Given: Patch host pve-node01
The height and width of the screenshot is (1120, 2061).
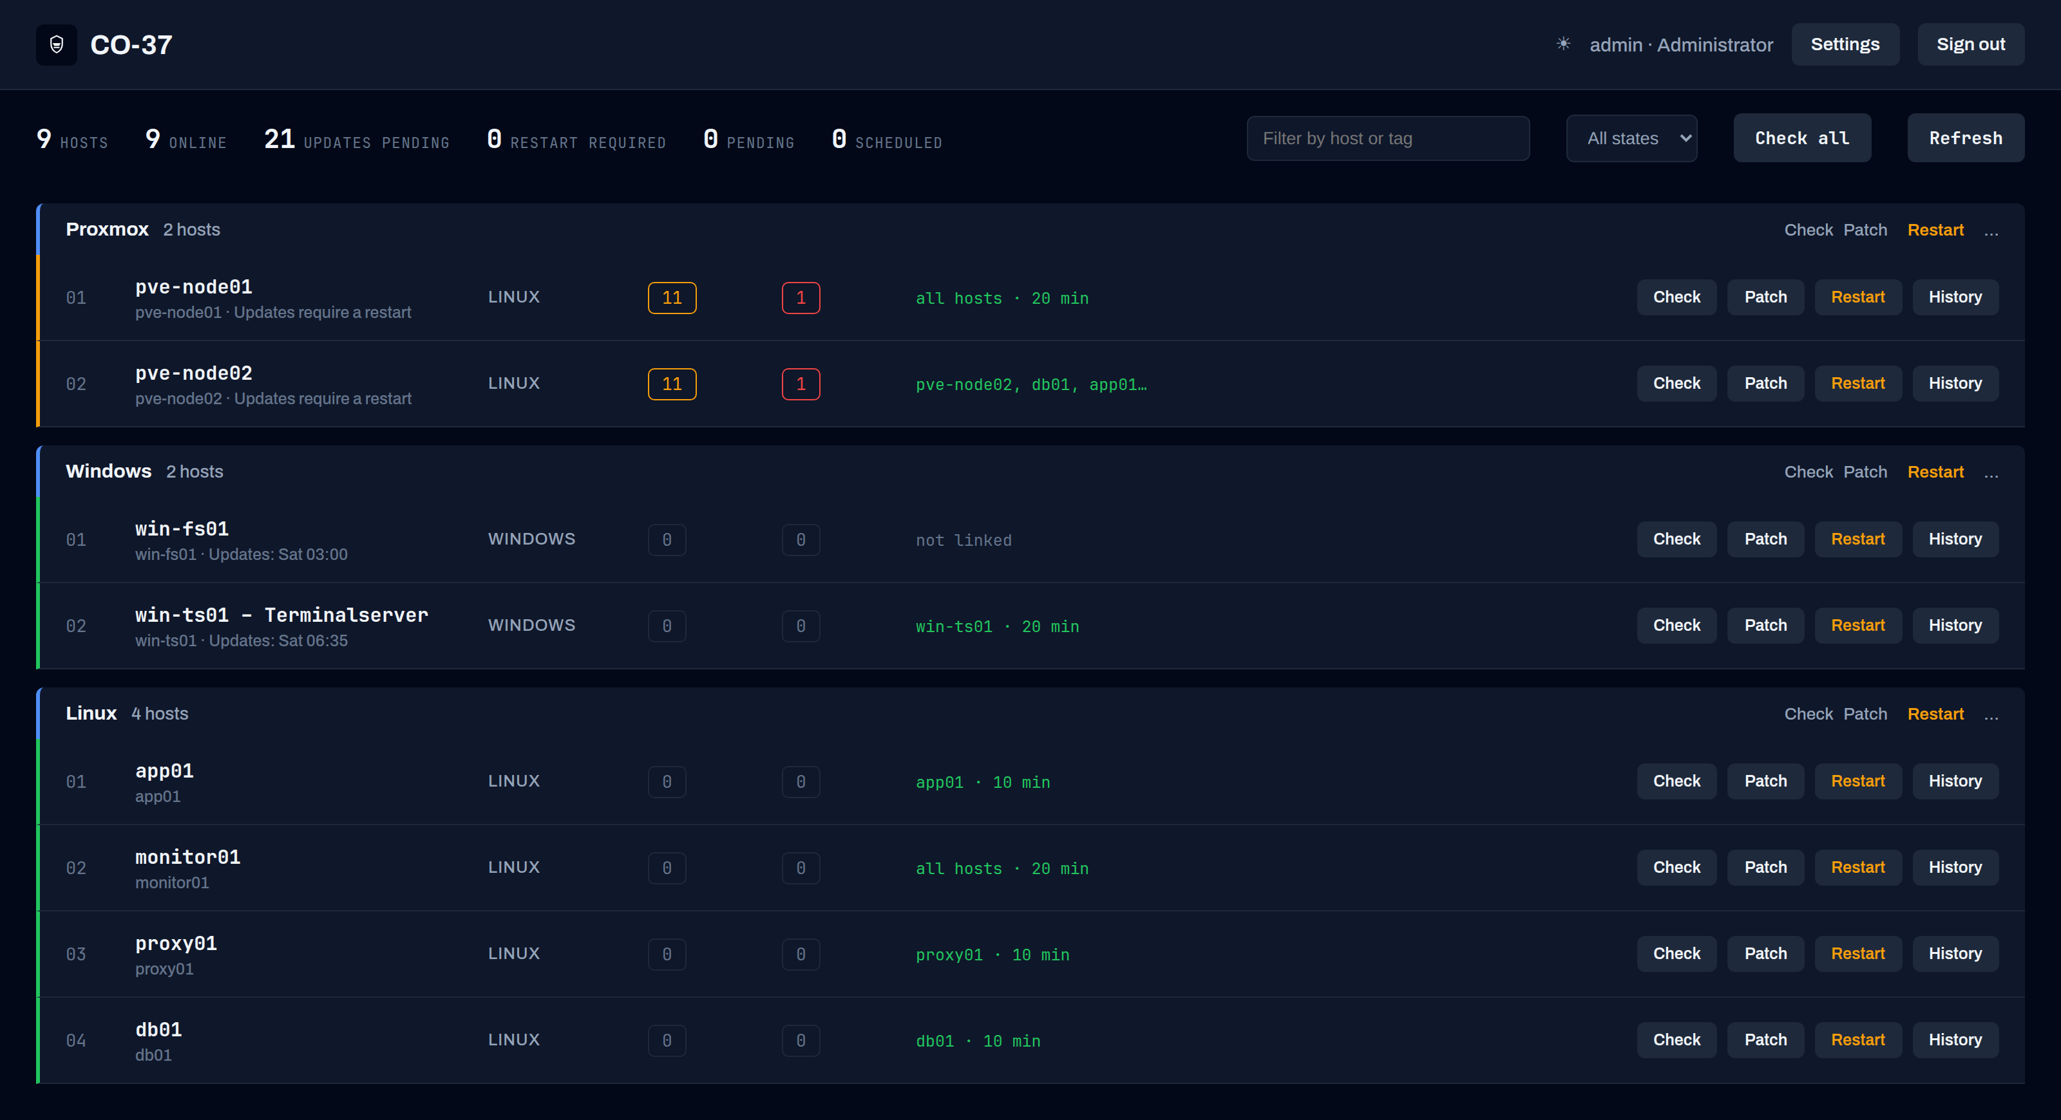Looking at the screenshot, I should pos(1765,297).
